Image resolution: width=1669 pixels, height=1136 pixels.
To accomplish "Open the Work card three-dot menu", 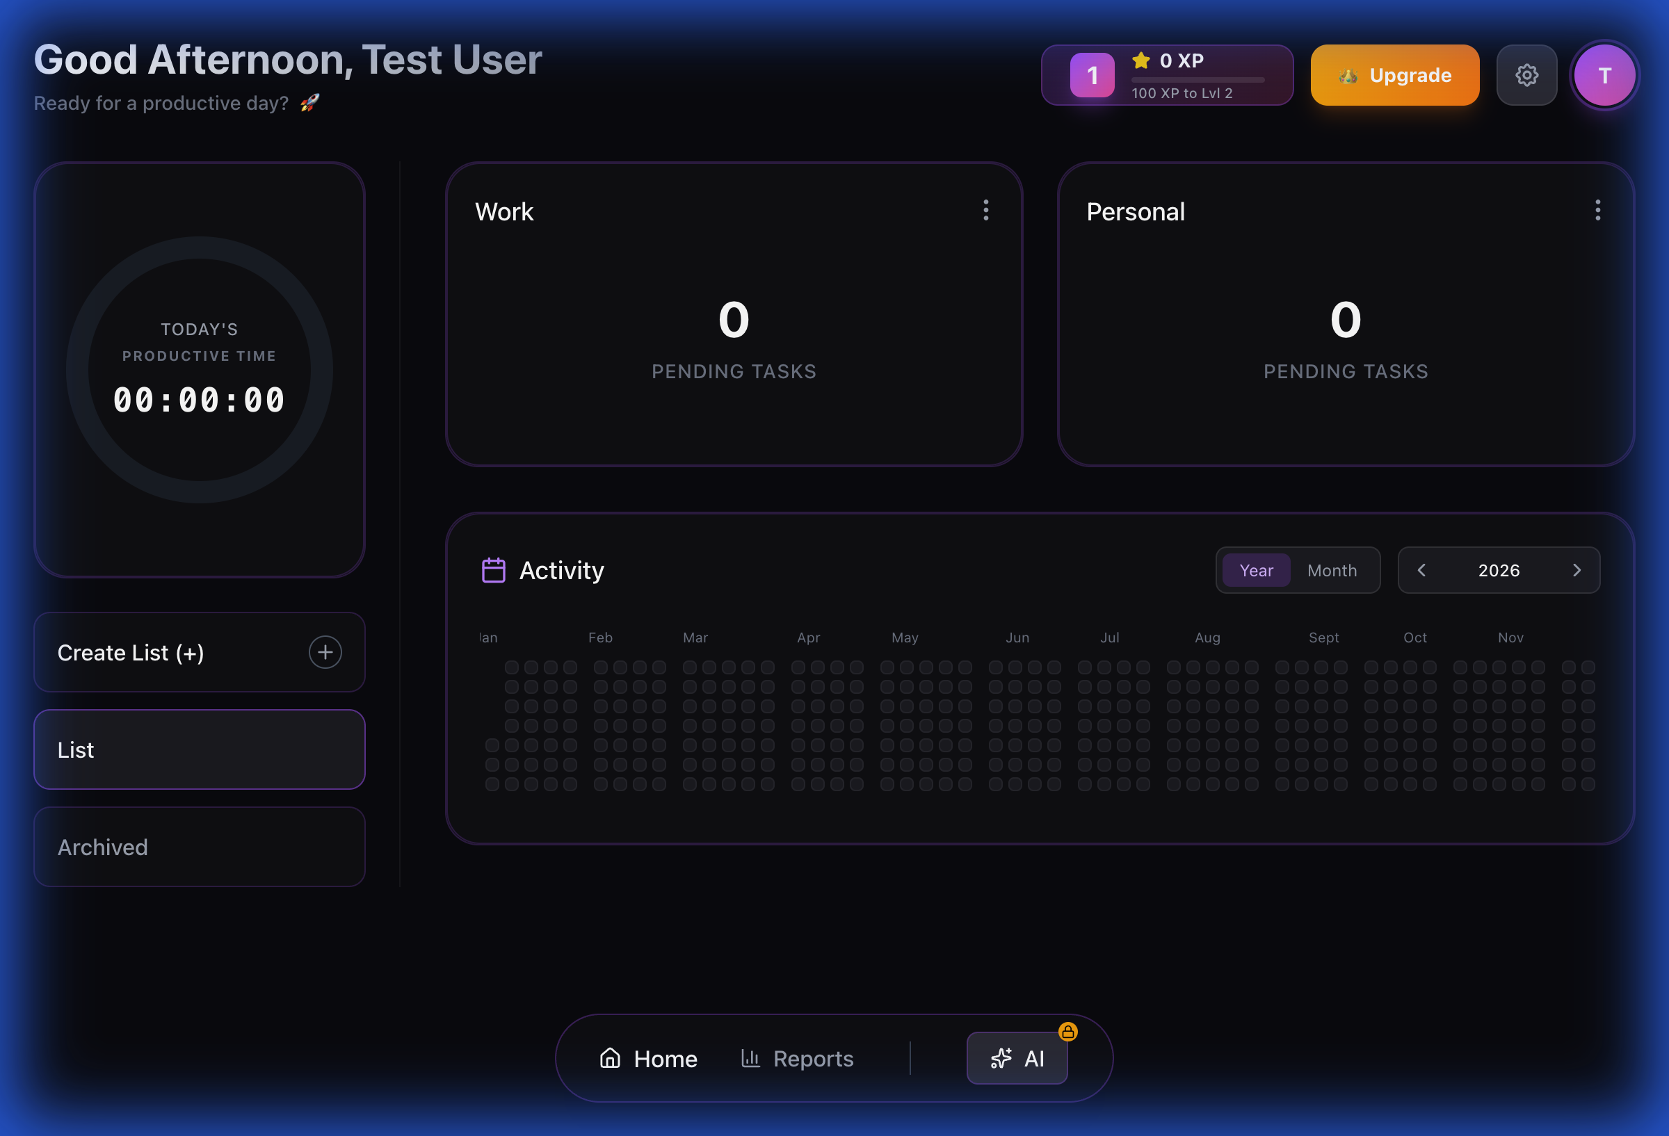I will coord(986,211).
